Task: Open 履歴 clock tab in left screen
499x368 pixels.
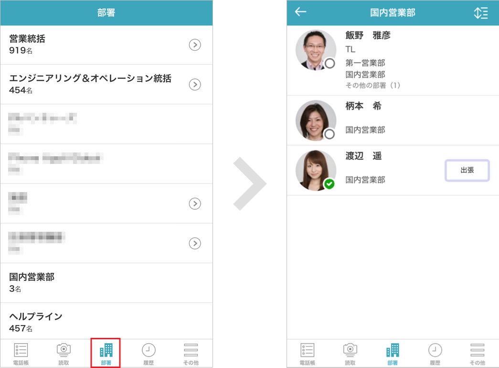Action: pos(149,354)
